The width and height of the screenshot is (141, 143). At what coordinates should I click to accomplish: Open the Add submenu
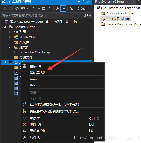point(63,85)
